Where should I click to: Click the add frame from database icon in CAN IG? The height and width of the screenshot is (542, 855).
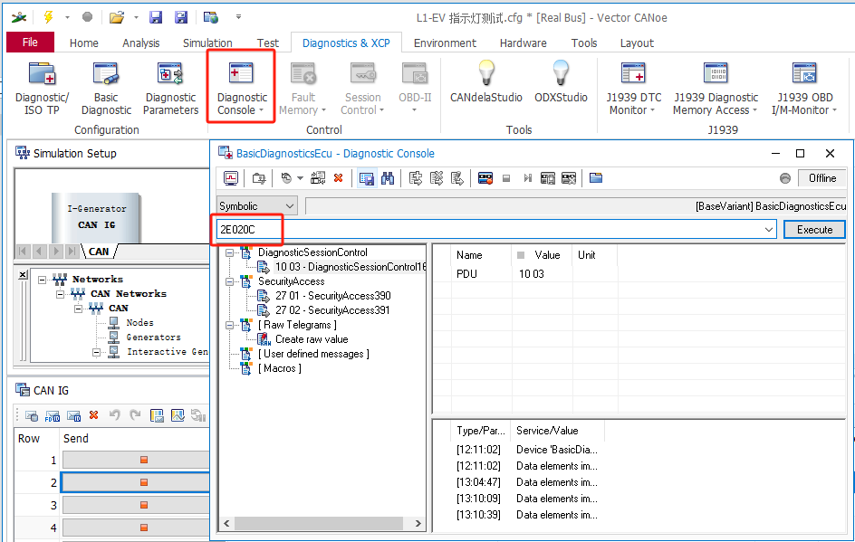[32, 416]
